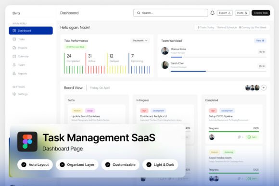279x186 pixels.
Task: Click the Figma logo icon
Action: pyautogui.click(x=27, y=142)
